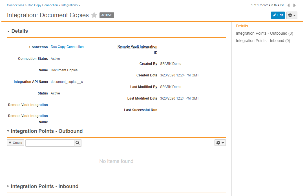The image size is (305, 196).
Task: Open the Connections breadcrumb link
Action: (x=16, y=5)
